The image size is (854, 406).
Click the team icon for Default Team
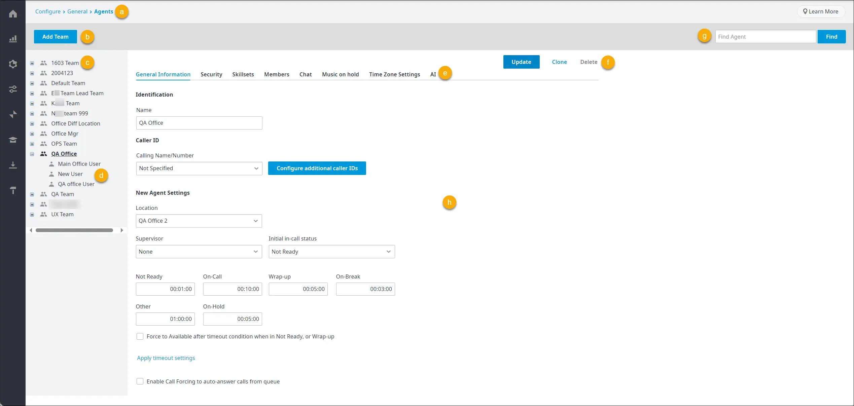coord(43,83)
